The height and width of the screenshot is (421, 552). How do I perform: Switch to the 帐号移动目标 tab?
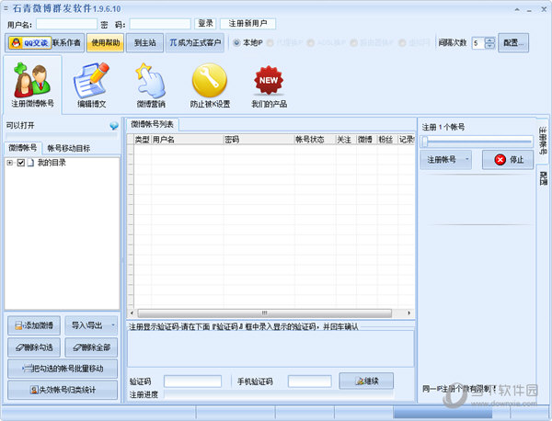(69, 148)
